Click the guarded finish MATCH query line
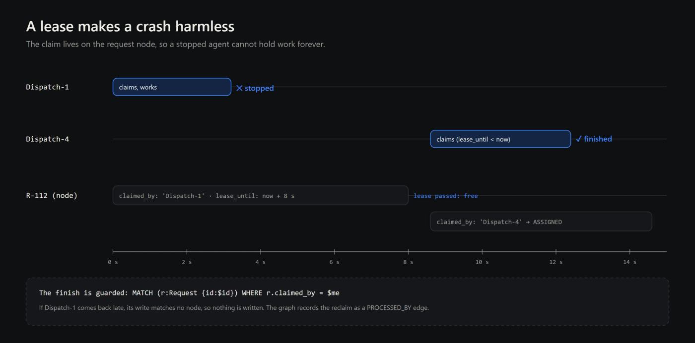This screenshot has width=695, height=343. (x=189, y=293)
